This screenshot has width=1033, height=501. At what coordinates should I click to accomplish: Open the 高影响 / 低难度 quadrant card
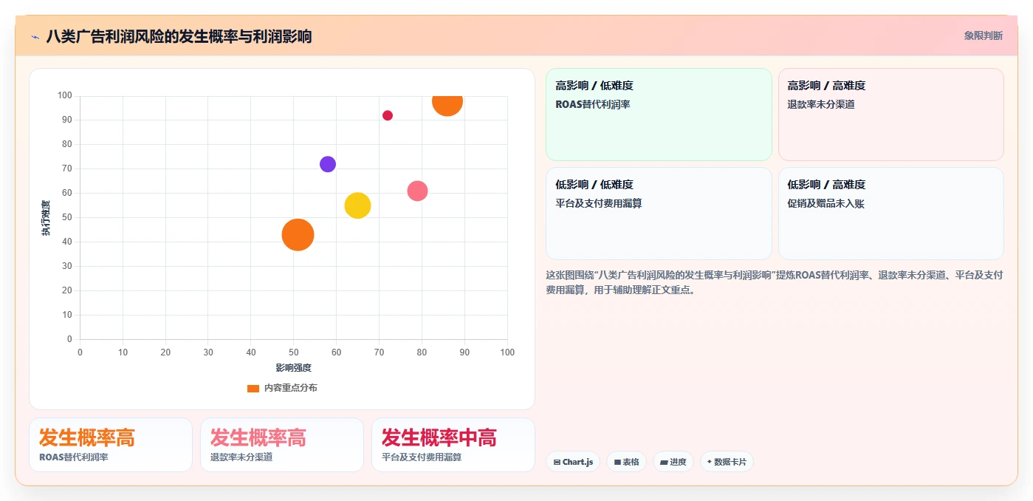tap(659, 115)
